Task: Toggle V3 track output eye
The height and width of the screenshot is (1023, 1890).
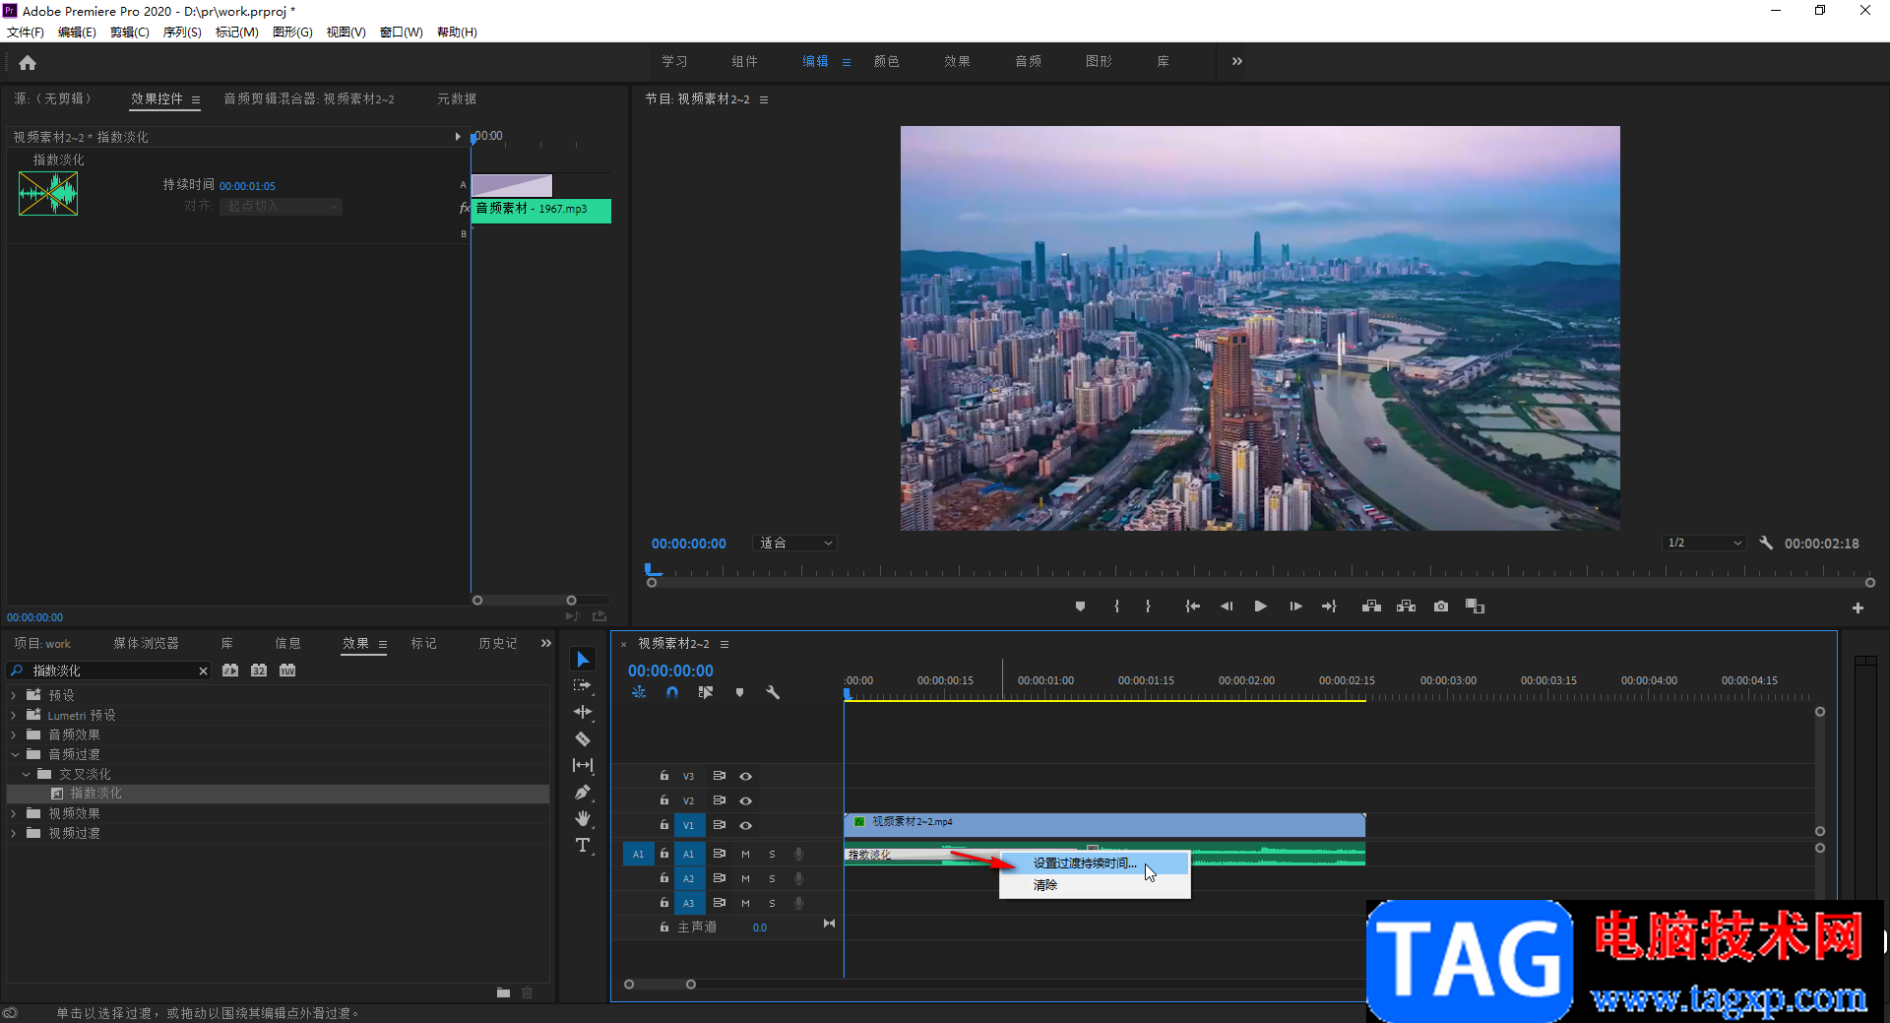Action: pyautogui.click(x=745, y=776)
